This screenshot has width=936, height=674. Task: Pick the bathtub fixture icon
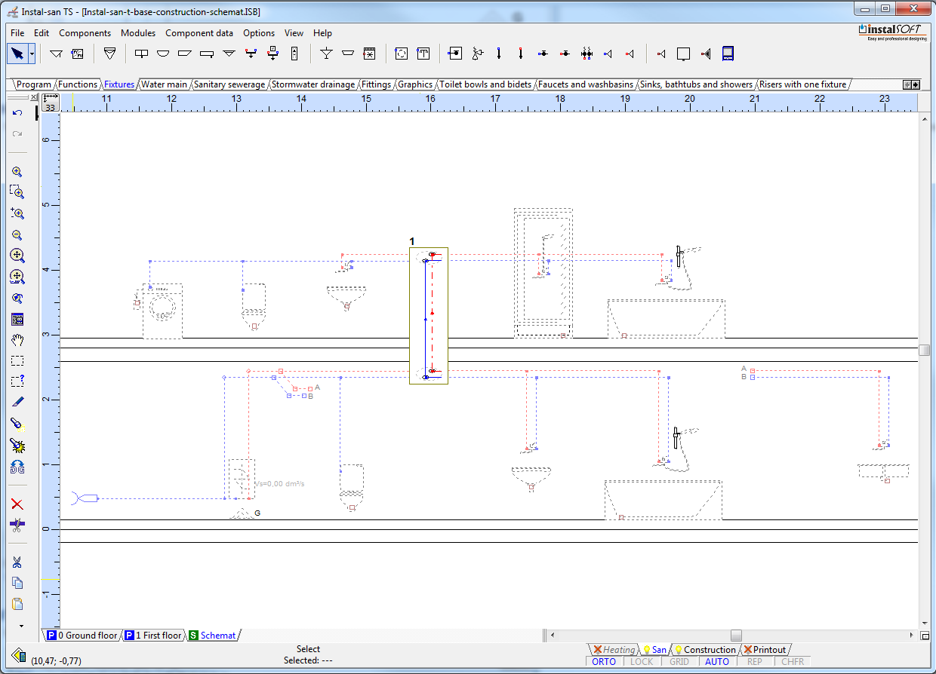click(x=185, y=54)
